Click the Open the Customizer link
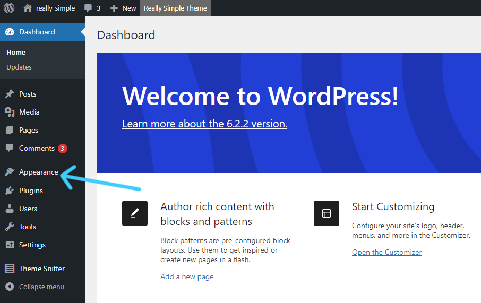Screen dimensions: 481x303 coord(387,252)
